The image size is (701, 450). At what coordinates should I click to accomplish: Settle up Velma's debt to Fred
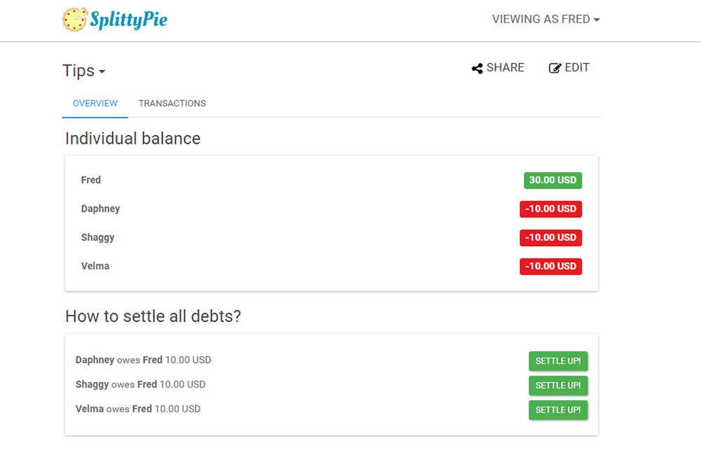pyautogui.click(x=558, y=410)
